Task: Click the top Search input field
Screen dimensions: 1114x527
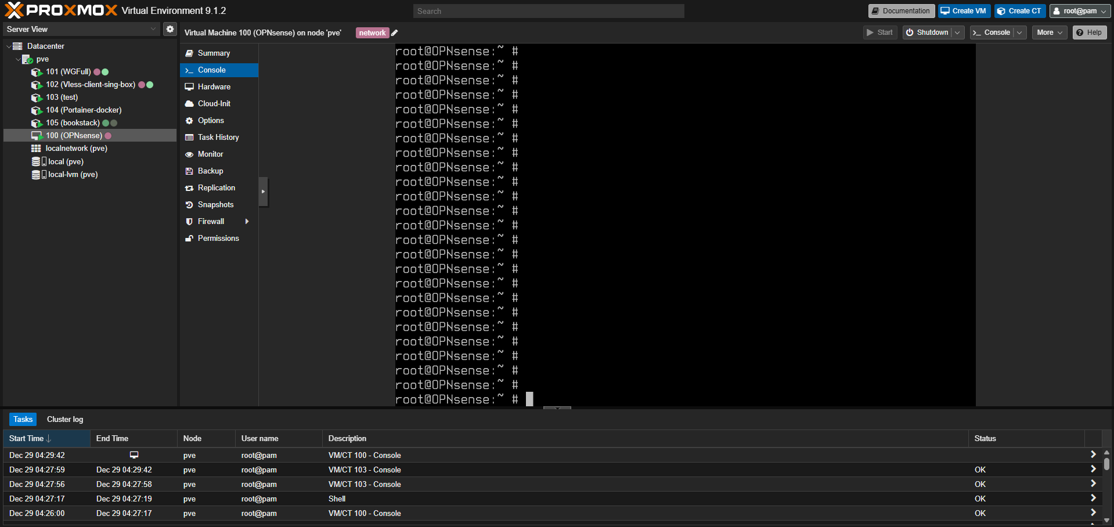Action: point(549,11)
